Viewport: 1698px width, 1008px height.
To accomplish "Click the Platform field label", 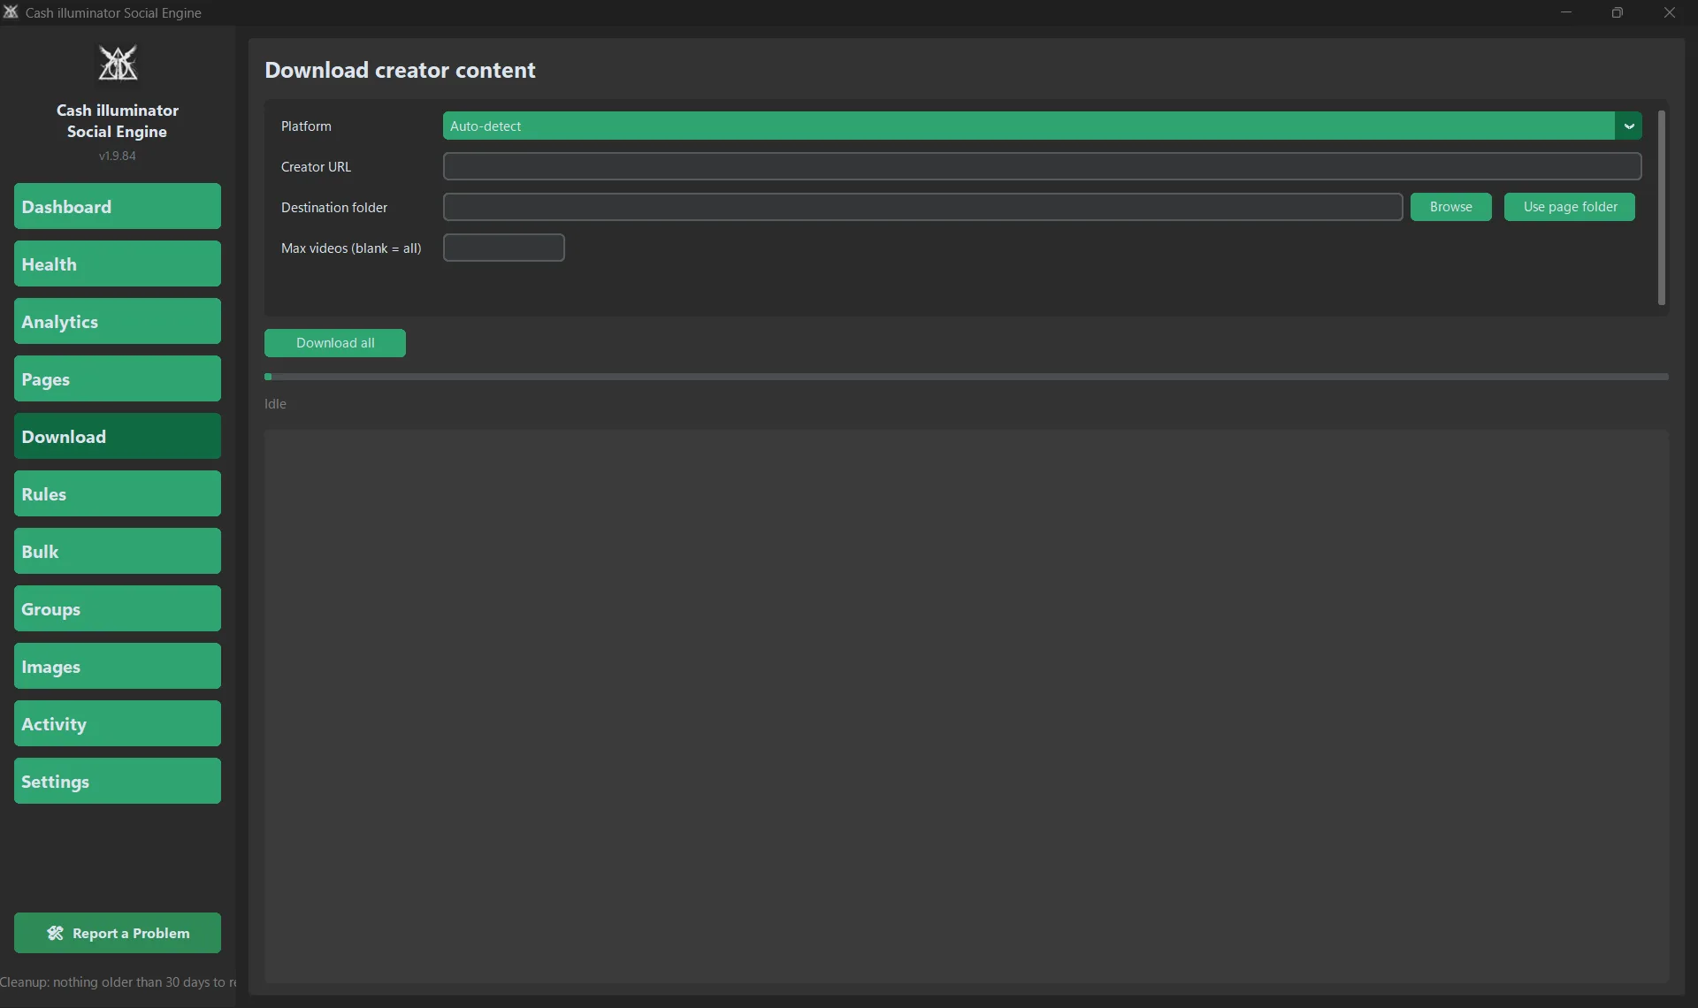I will click(306, 126).
